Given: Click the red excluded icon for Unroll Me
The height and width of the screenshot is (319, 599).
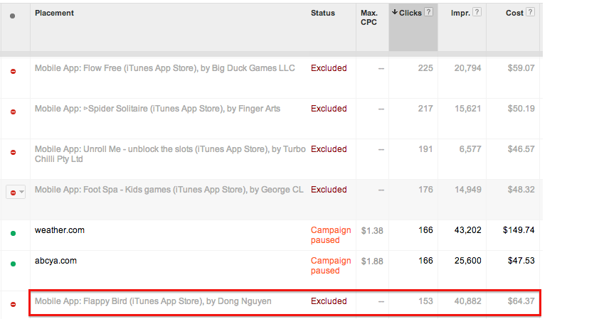Looking at the screenshot, I should click(13, 152).
